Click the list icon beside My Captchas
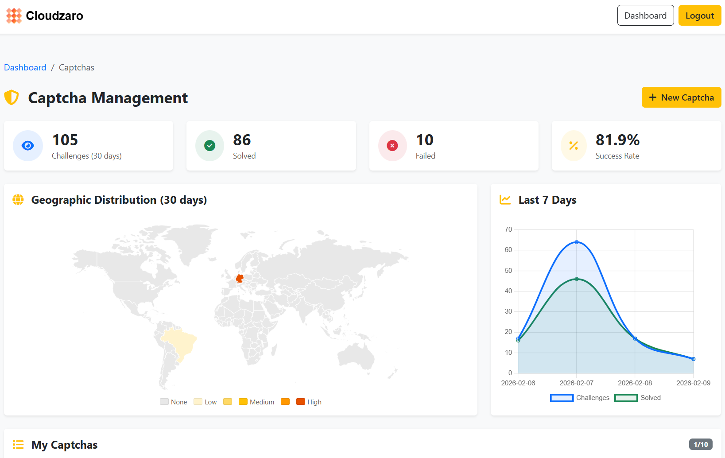This screenshot has height=458, width=725. tap(18, 444)
